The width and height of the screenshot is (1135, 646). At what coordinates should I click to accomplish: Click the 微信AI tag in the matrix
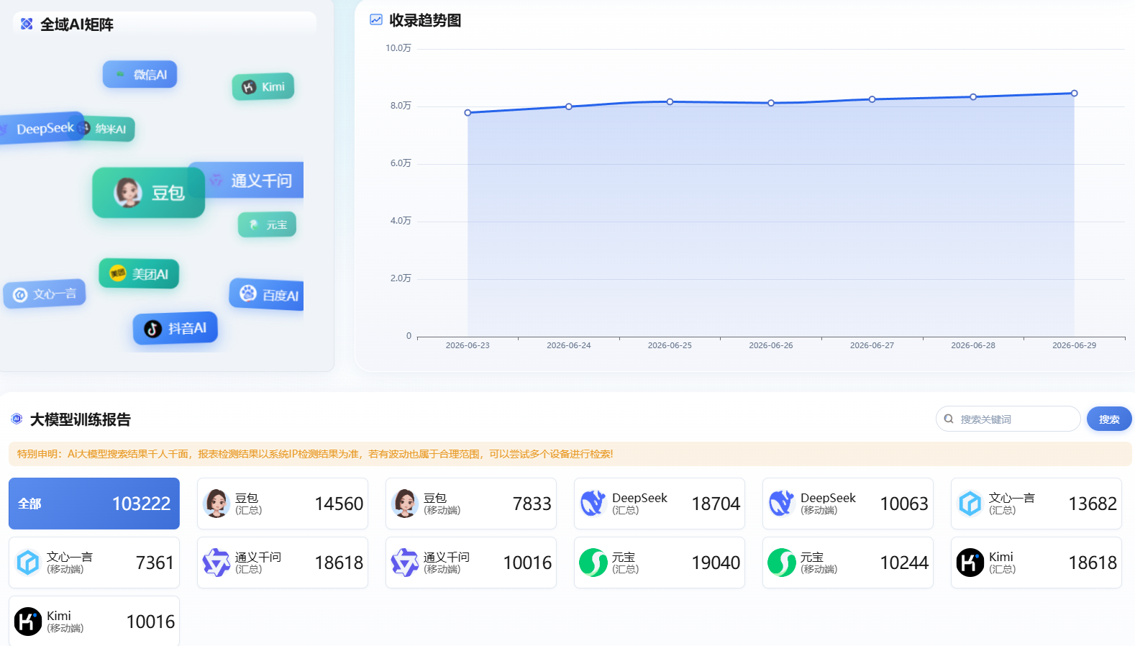click(140, 74)
